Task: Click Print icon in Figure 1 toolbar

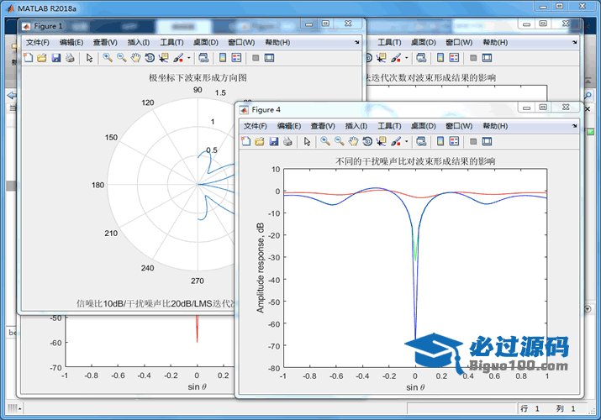Action: point(70,58)
